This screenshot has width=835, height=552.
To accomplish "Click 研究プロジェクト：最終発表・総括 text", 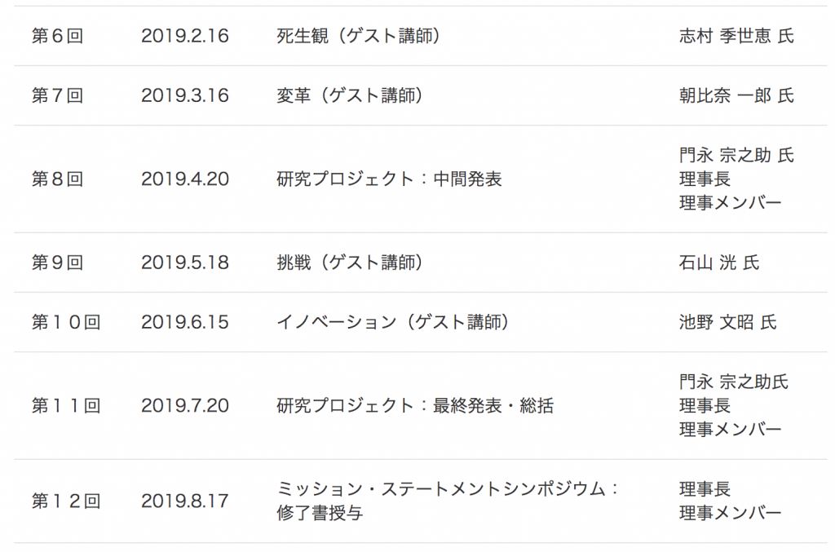I will (415, 405).
